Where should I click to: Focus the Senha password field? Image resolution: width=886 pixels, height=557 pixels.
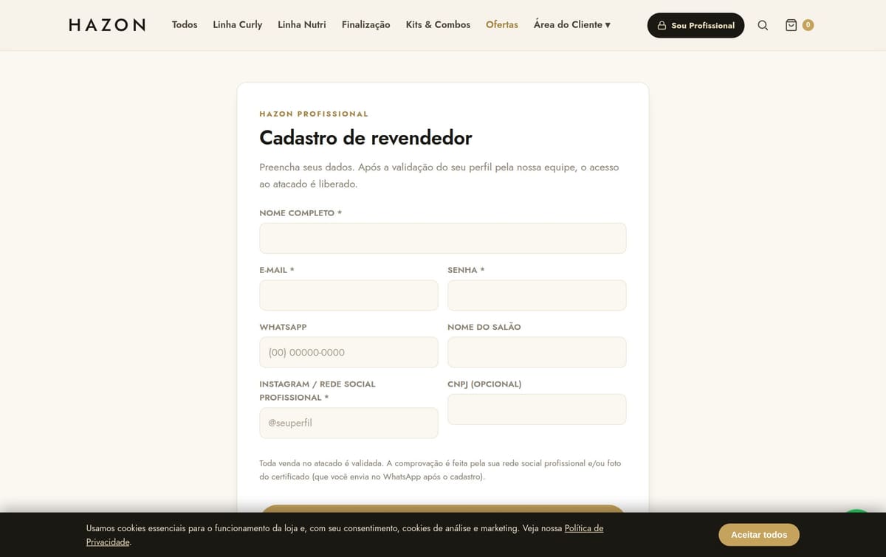click(x=537, y=295)
